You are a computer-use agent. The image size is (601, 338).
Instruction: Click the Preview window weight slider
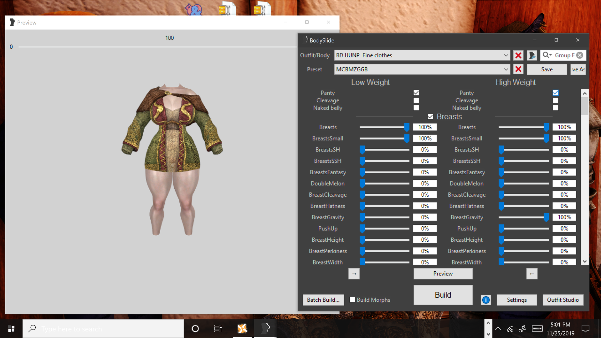coord(157,47)
